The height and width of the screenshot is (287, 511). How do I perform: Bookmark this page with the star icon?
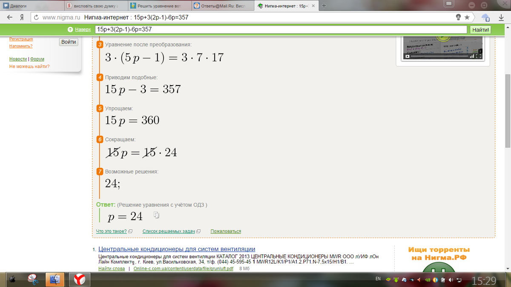click(x=467, y=17)
